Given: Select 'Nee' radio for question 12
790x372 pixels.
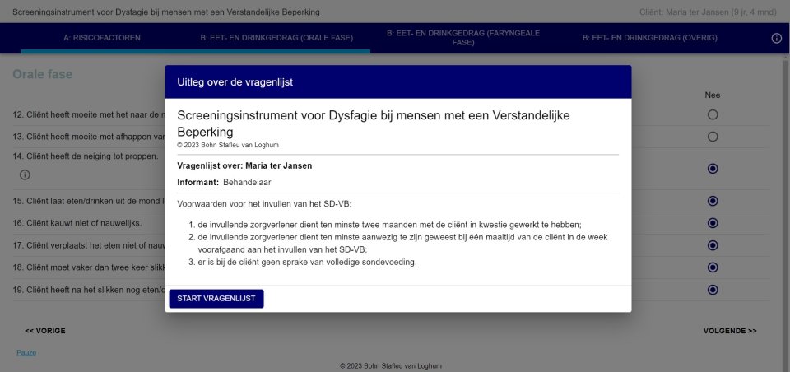Looking at the screenshot, I should click(713, 115).
